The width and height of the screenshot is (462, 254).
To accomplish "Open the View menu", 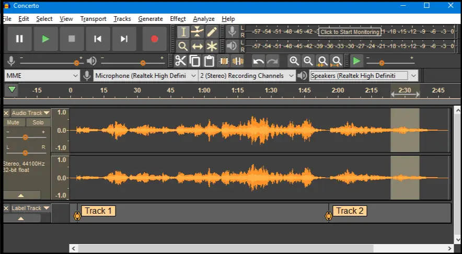I will pyautogui.click(x=66, y=19).
